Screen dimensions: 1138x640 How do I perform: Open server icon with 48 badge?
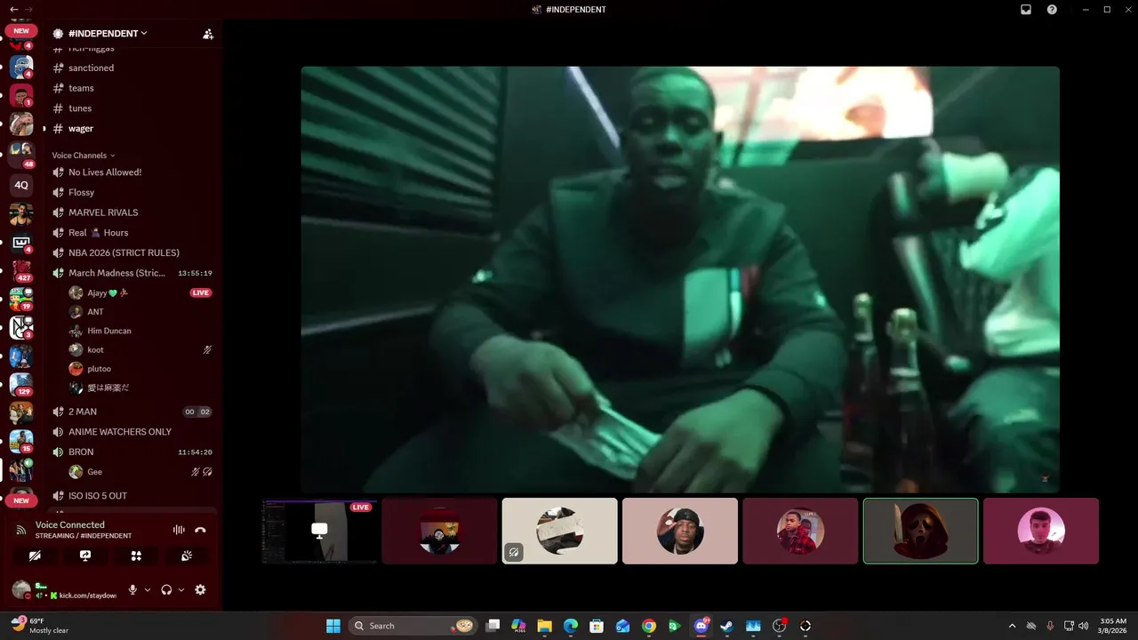coord(21,155)
